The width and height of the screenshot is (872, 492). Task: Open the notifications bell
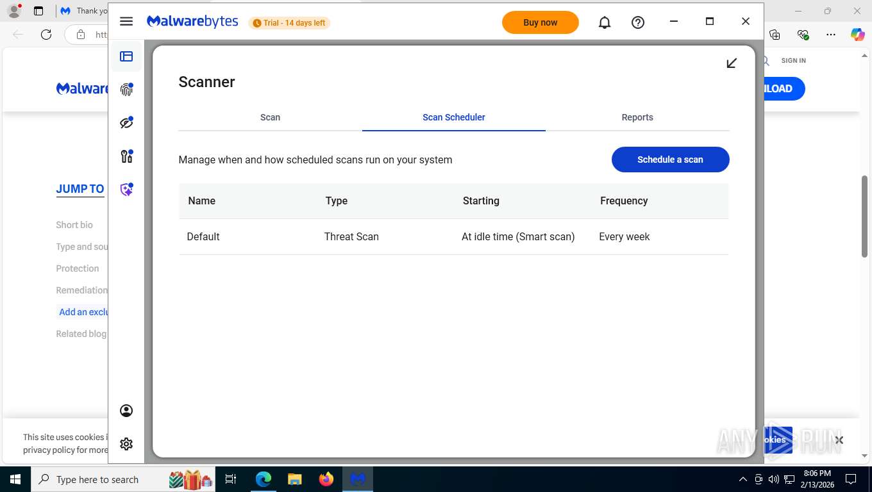pos(605,22)
